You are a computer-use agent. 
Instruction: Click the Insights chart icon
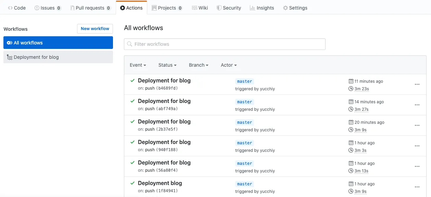pyautogui.click(x=252, y=8)
